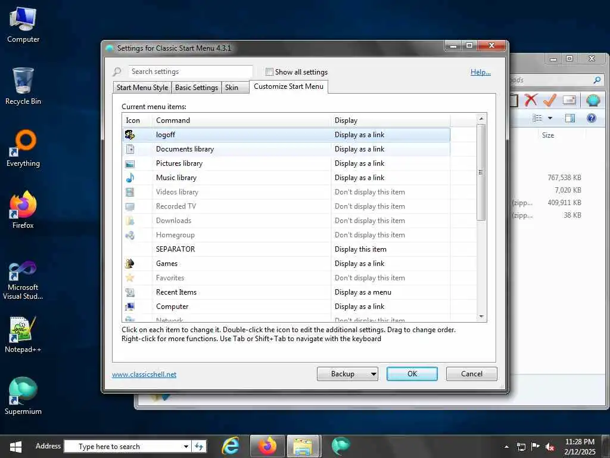
Task: Change Videos library display setting
Action: click(369, 192)
